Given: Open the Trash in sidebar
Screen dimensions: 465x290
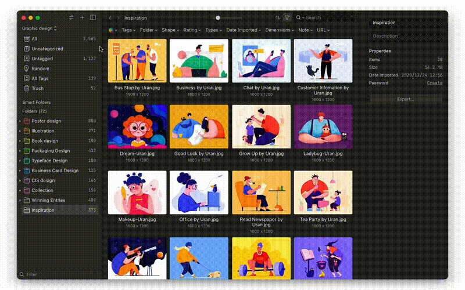Looking at the screenshot, I should pyautogui.click(x=37, y=88).
